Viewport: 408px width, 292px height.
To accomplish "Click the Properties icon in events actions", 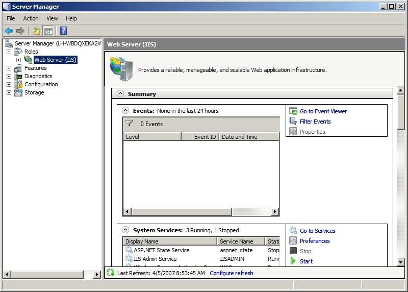I will tap(293, 132).
